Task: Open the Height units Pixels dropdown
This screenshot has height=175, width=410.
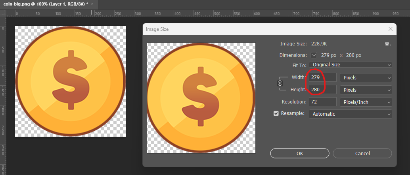Action: tap(366, 90)
